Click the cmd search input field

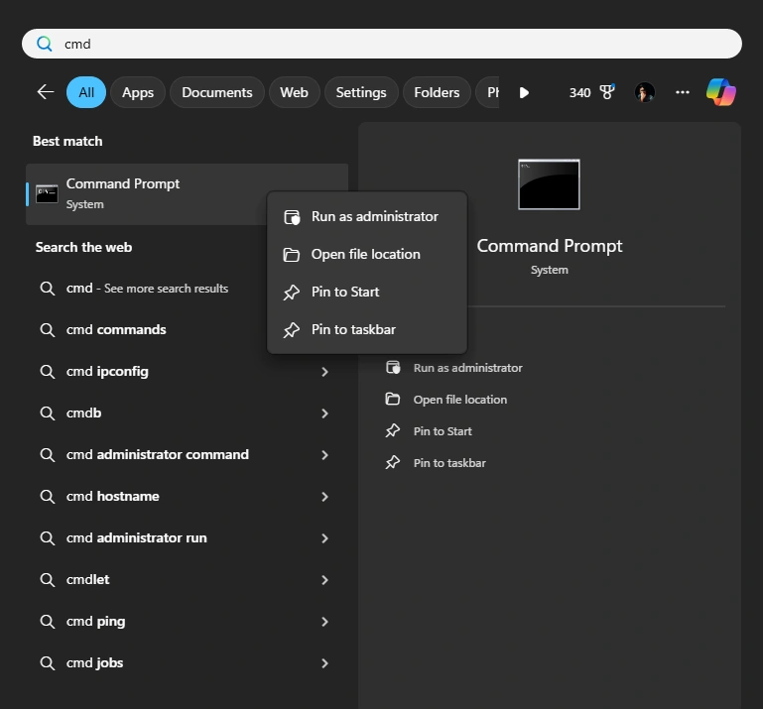click(381, 44)
